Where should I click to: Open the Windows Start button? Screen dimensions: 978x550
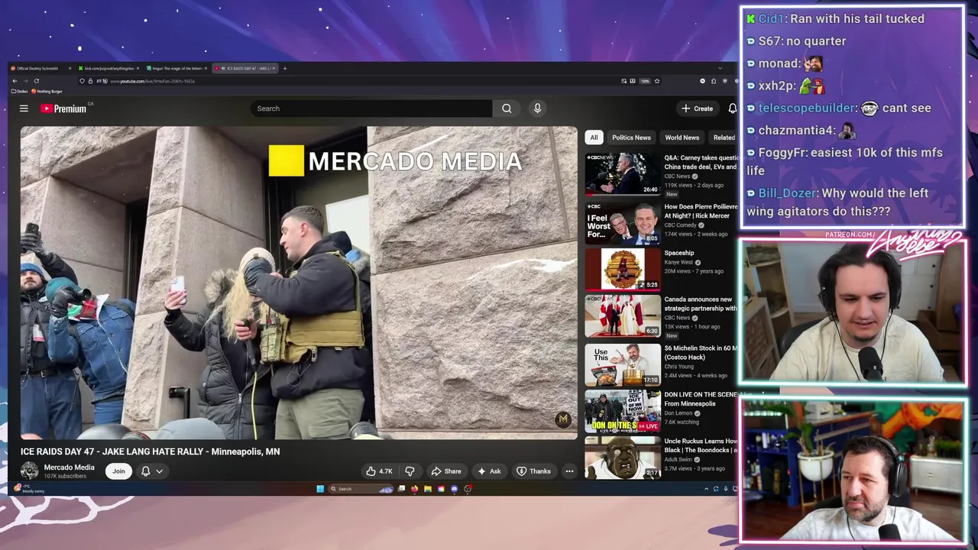tap(320, 489)
